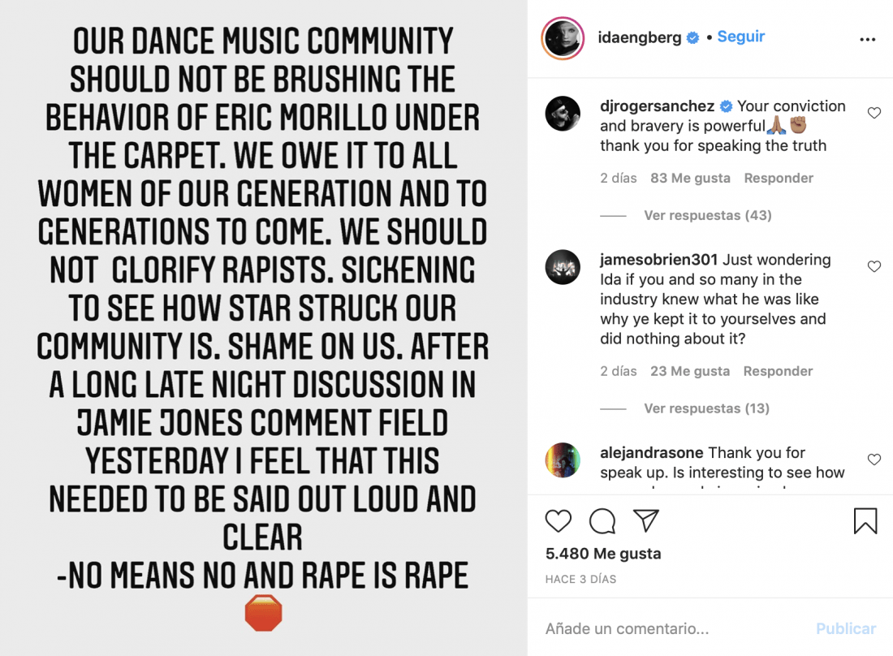Follow idaengberg with Seguir
This screenshot has height=656, width=893.
point(740,37)
